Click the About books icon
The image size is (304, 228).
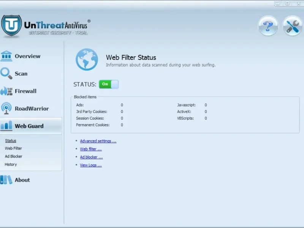(x=6, y=180)
